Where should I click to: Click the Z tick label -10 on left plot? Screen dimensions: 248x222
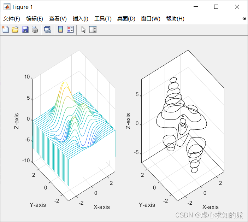pyautogui.click(x=26, y=160)
